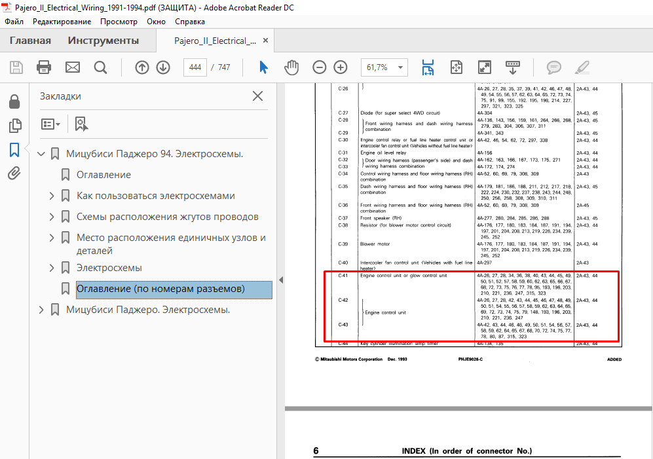Click the Zoom out minus button
The height and width of the screenshot is (459, 653).
(x=319, y=67)
